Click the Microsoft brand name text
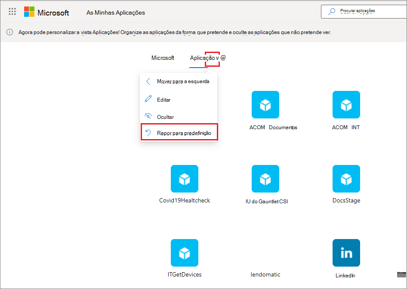The image size is (407, 289). pyautogui.click(x=53, y=13)
